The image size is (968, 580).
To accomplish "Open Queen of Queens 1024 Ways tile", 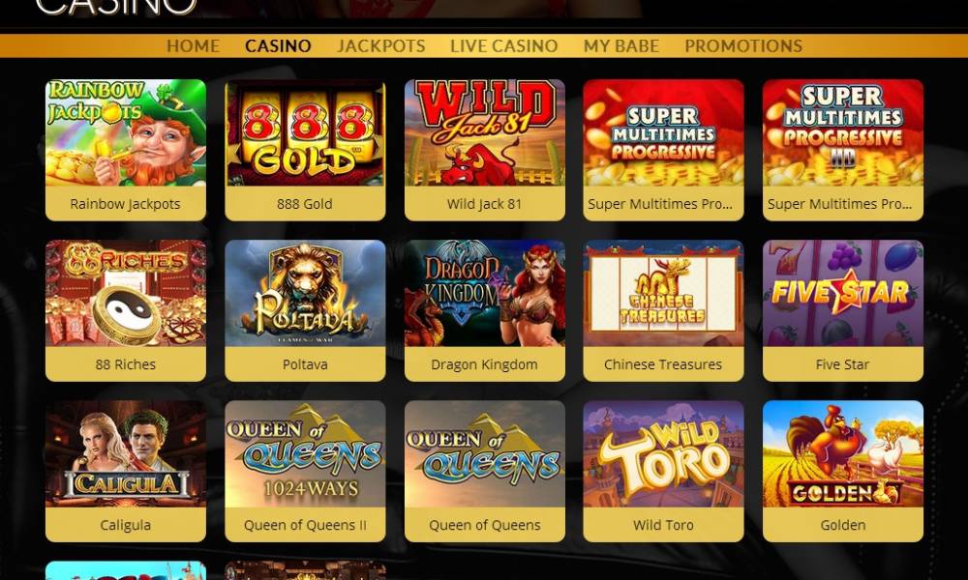I will coord(305,454).
